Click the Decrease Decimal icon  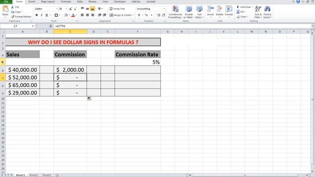[x=163, y=15]
